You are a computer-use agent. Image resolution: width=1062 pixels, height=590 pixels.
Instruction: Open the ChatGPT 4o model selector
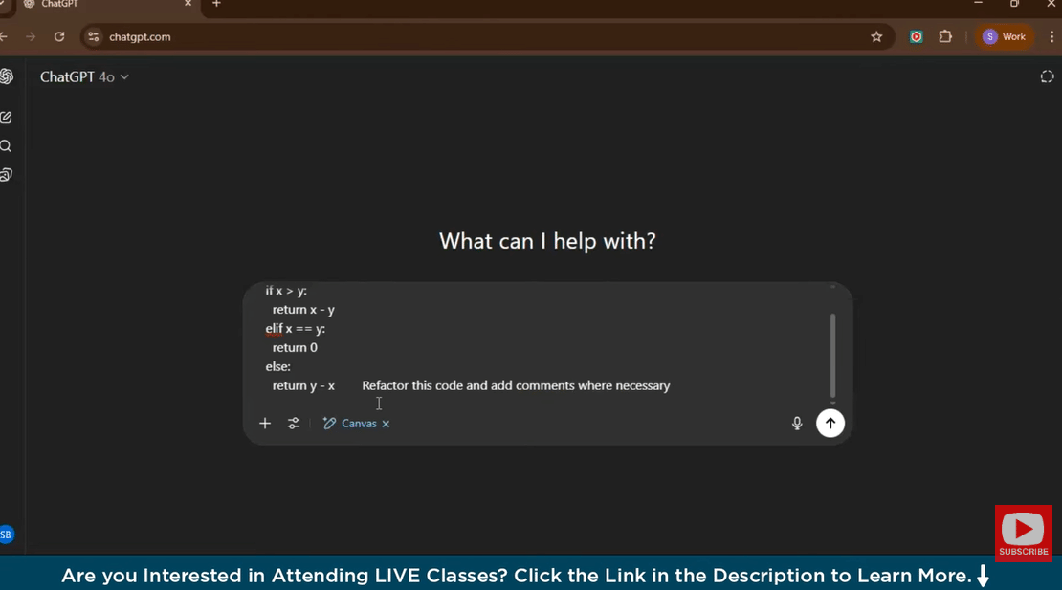[x=84, y=76]
